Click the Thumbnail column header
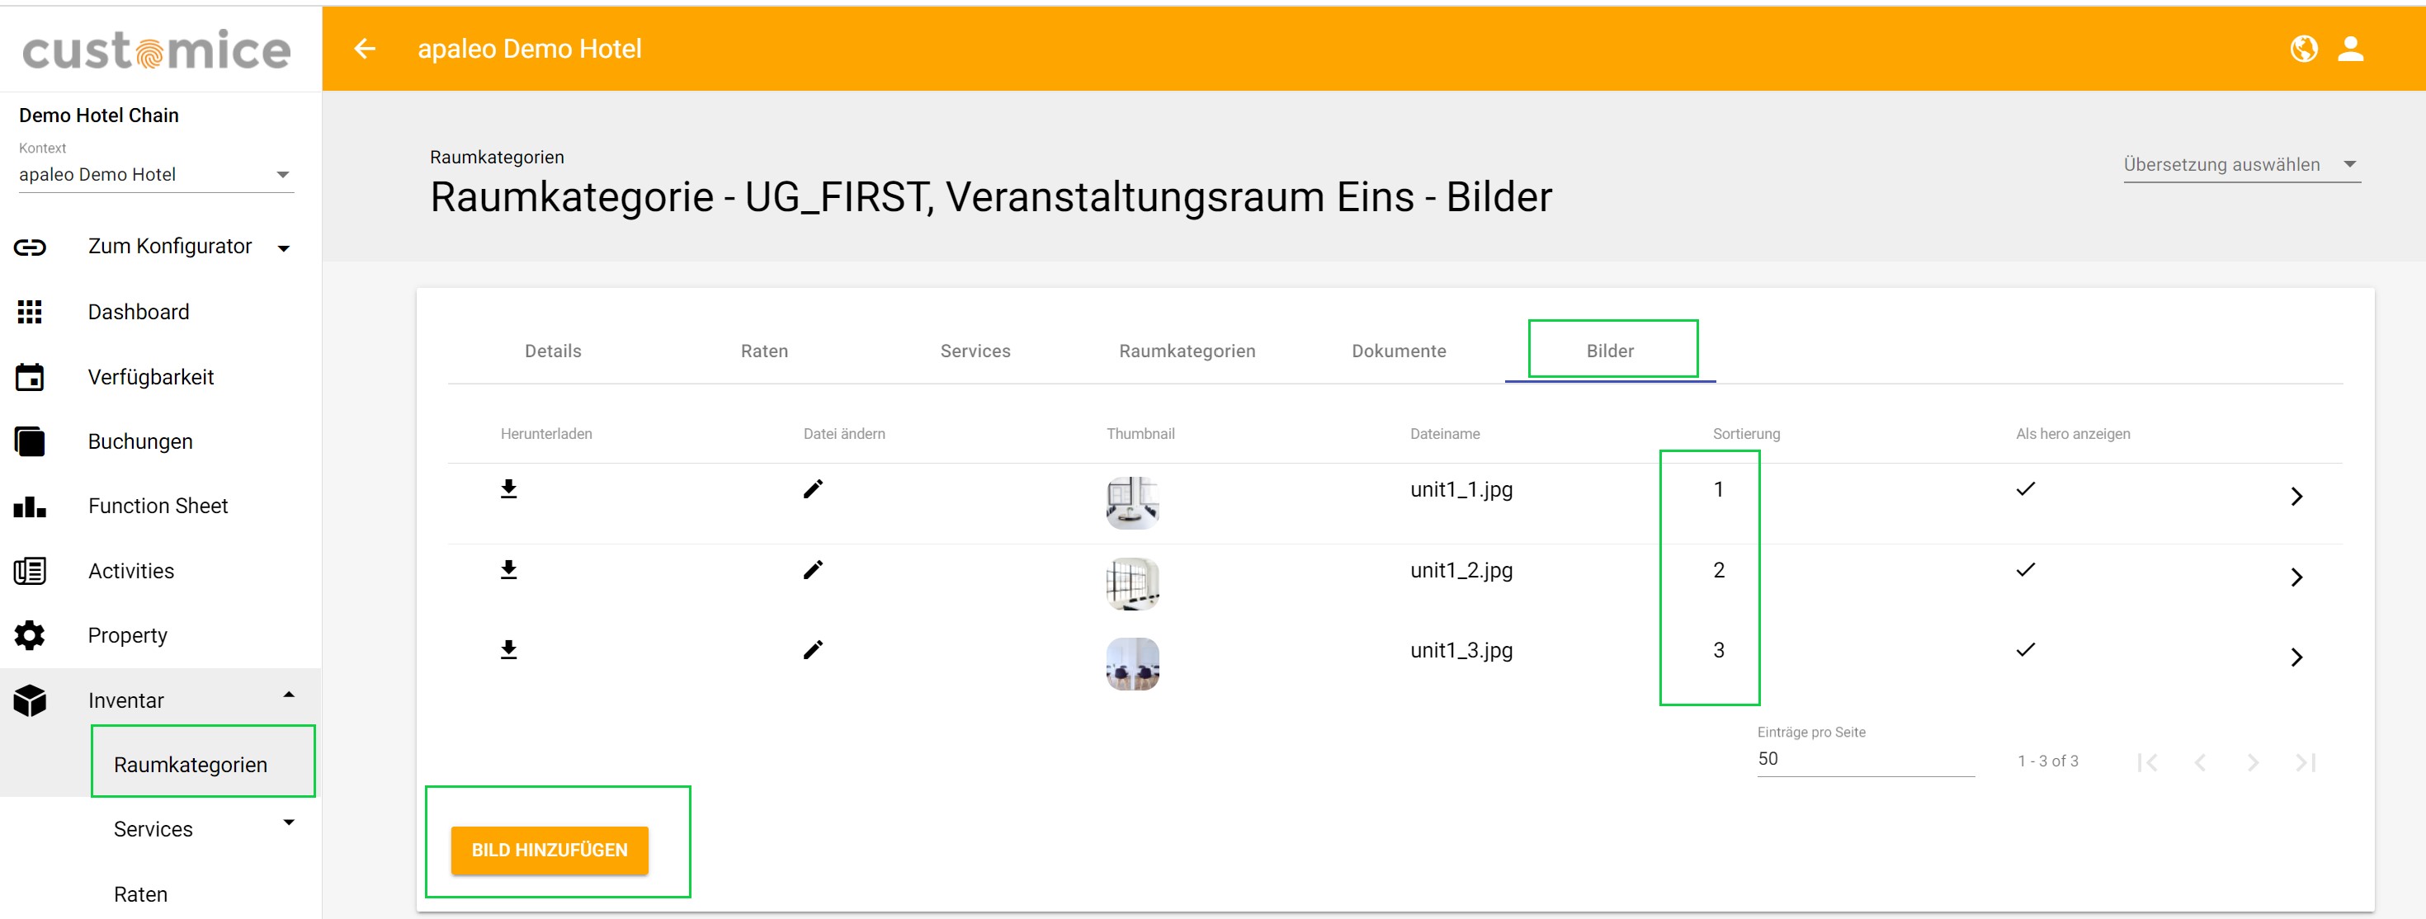The image size is (2426, 919). pyautogui.click(x=1140, y=434)
